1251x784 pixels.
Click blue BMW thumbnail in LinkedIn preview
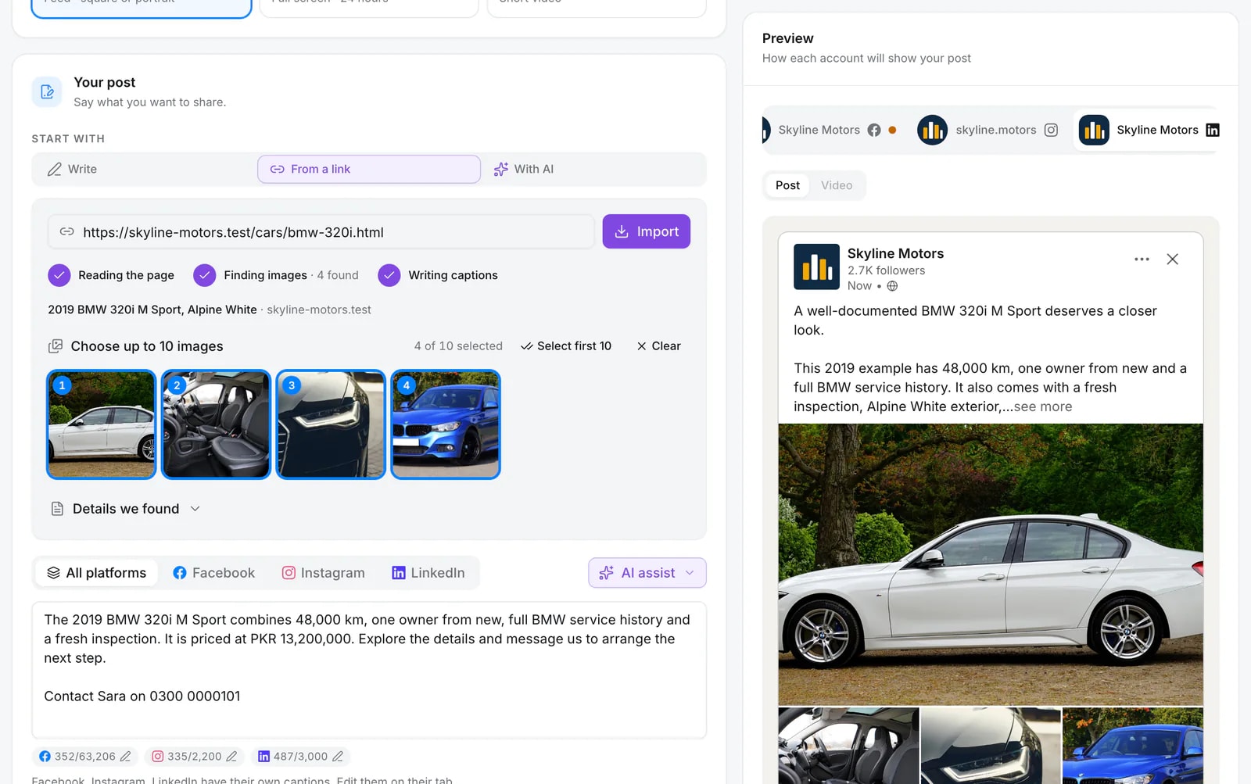pyautogui.click(x=1133, y=746)
